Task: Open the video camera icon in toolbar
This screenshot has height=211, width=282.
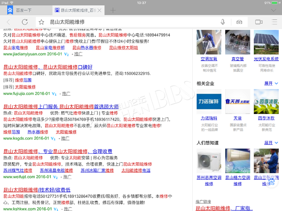Action: [x=259, y=22]
